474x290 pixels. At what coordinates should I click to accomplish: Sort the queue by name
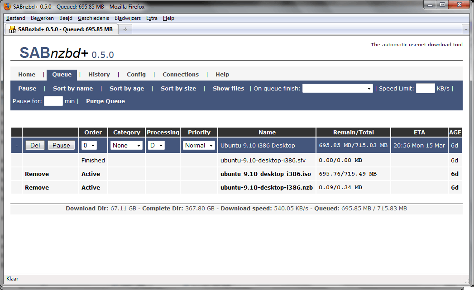(73, 89)
